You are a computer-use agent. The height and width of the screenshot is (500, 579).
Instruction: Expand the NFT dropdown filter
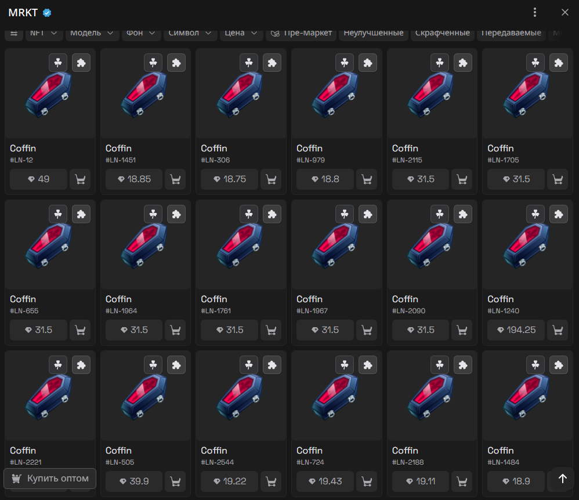[44, 33]
